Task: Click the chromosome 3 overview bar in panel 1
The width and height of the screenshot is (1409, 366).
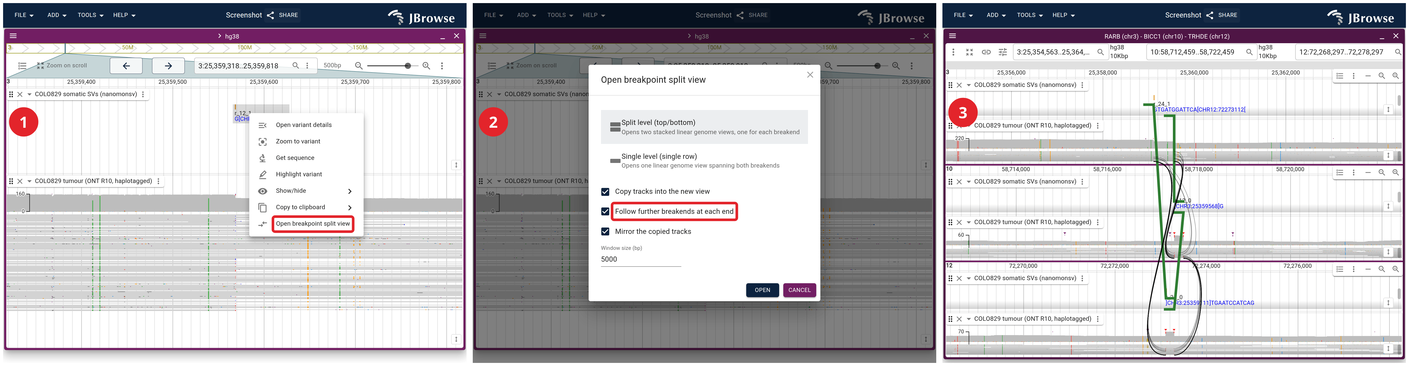Action: pos(235,48)
